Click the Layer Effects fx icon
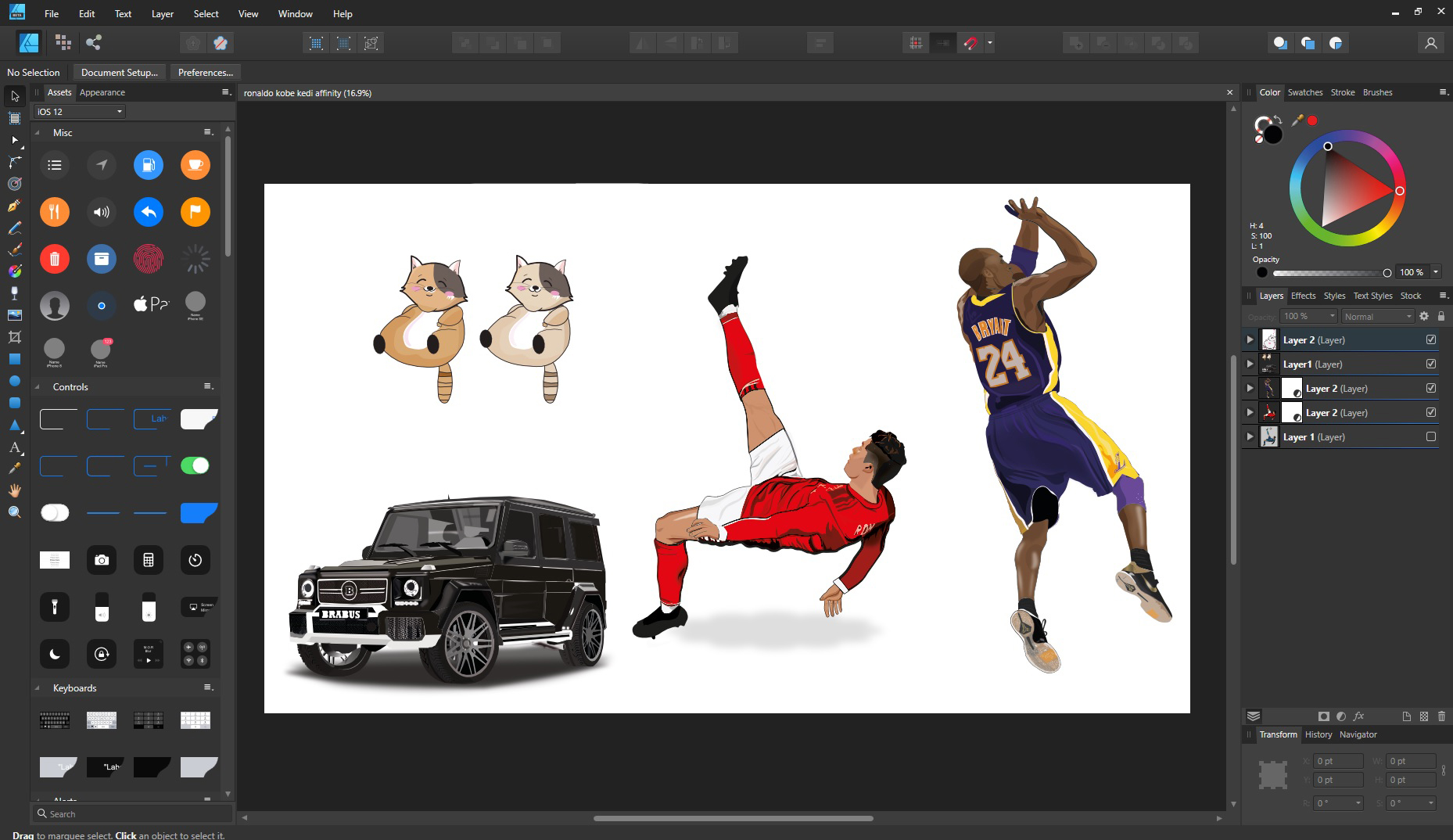Viewport: 1453px width, 840px height. click(x=1358, y=716)
